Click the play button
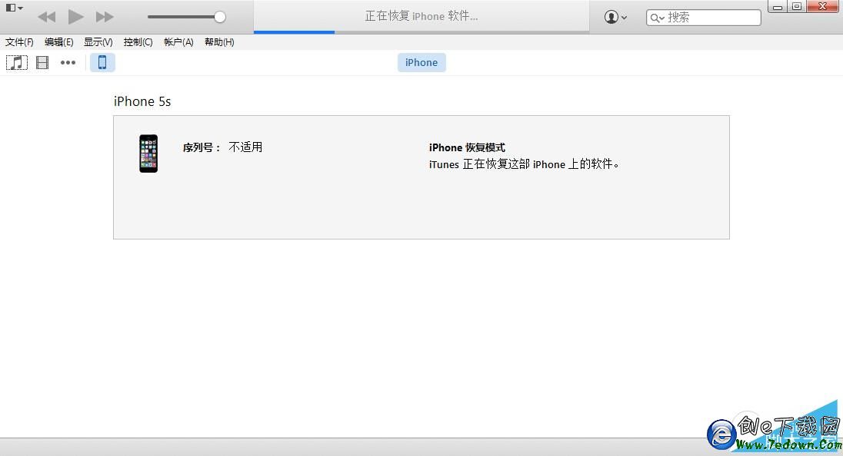The height and width of the screenshot is (456, 843). click(x=76, y=17)
